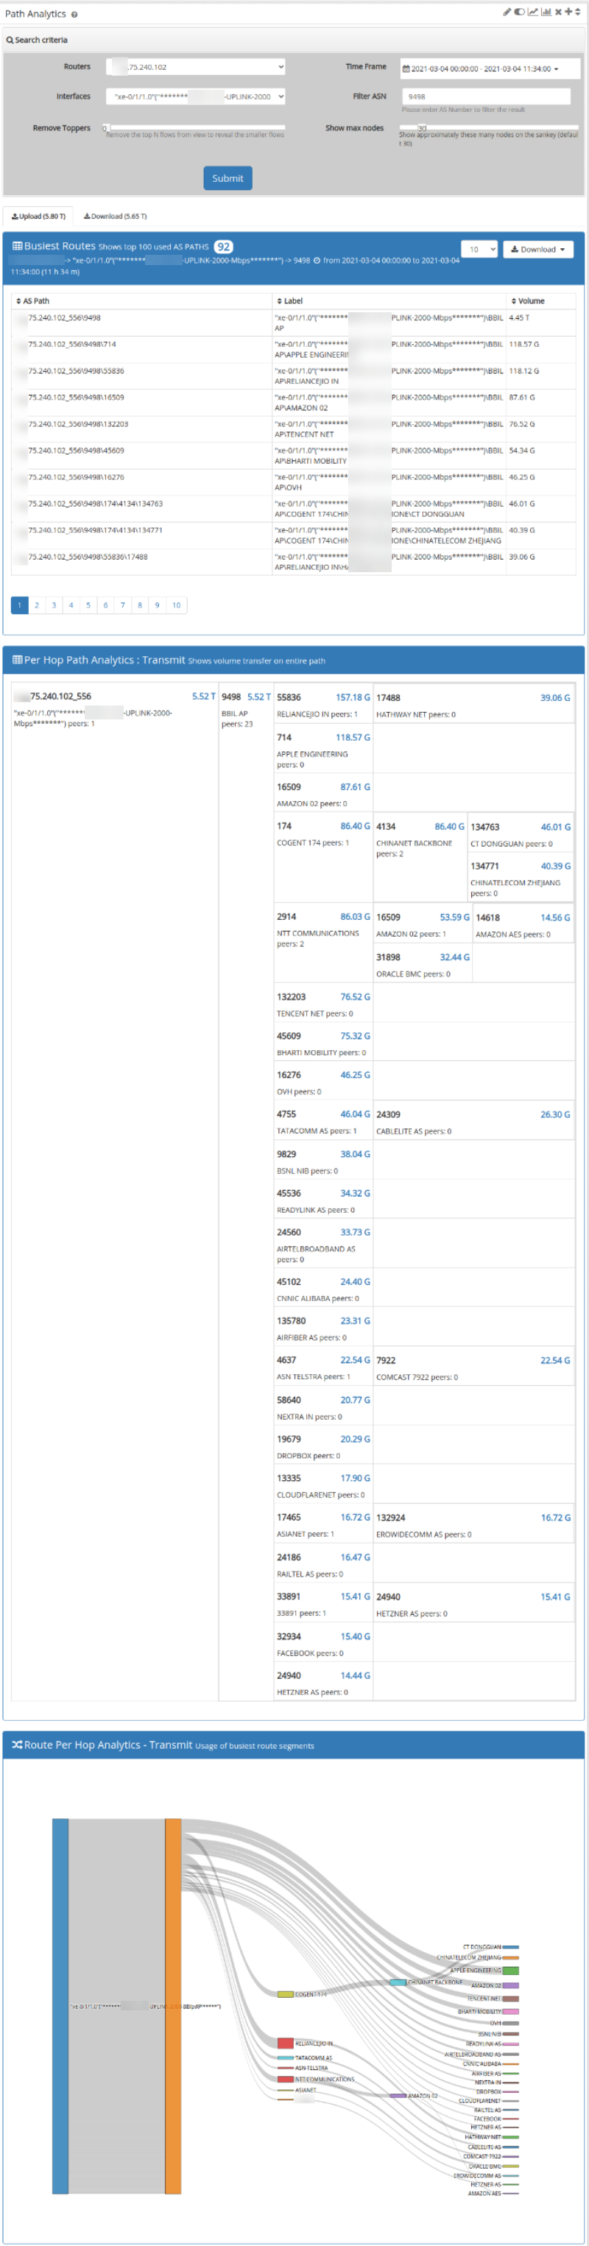Expand the Time Frame date range picker
Screen dimensions: 589x2246
click(x=484, y=69)
